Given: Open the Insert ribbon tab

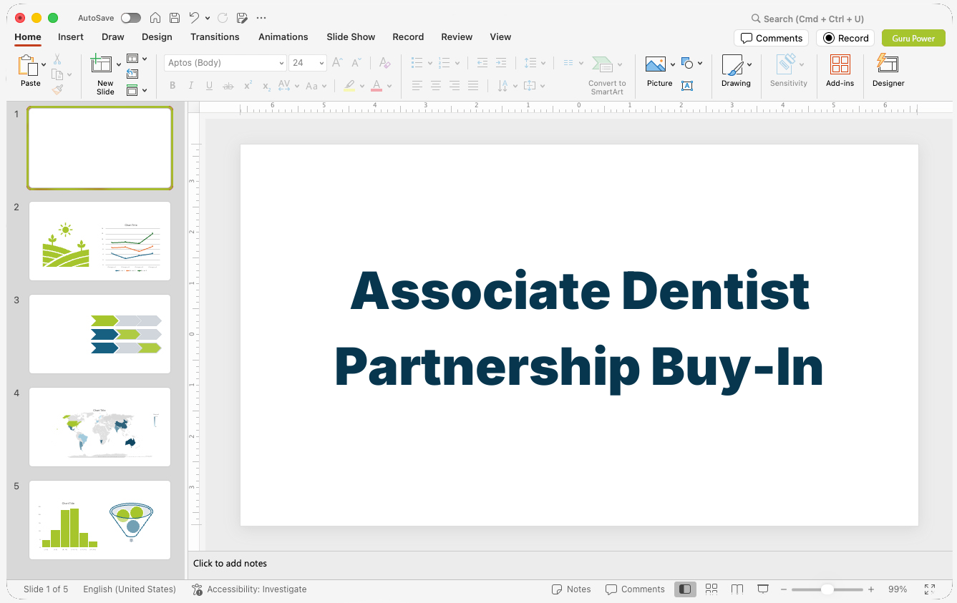Looking at the screenshot, I should (x=71, y=36).
